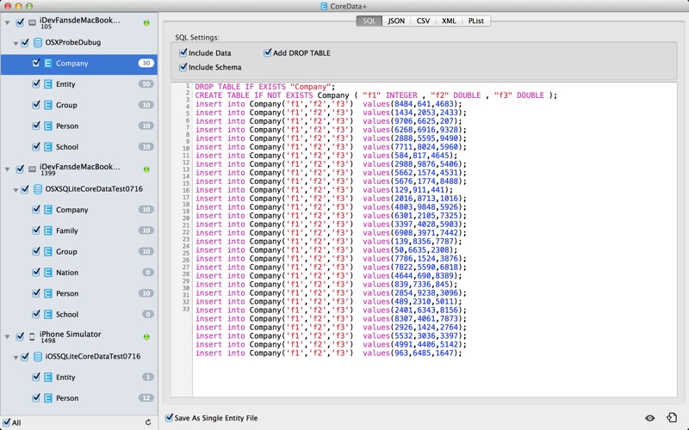Click the entity icon for Entity with count 50
This screenshot has width=689, height=430.
[x=48, y=84]
